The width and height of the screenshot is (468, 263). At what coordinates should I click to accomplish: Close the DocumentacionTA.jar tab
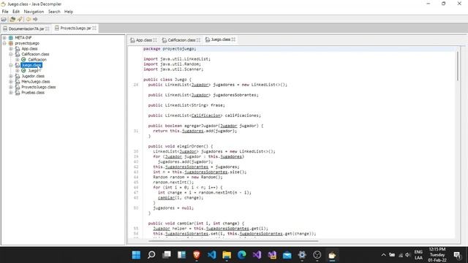point(47,28)
